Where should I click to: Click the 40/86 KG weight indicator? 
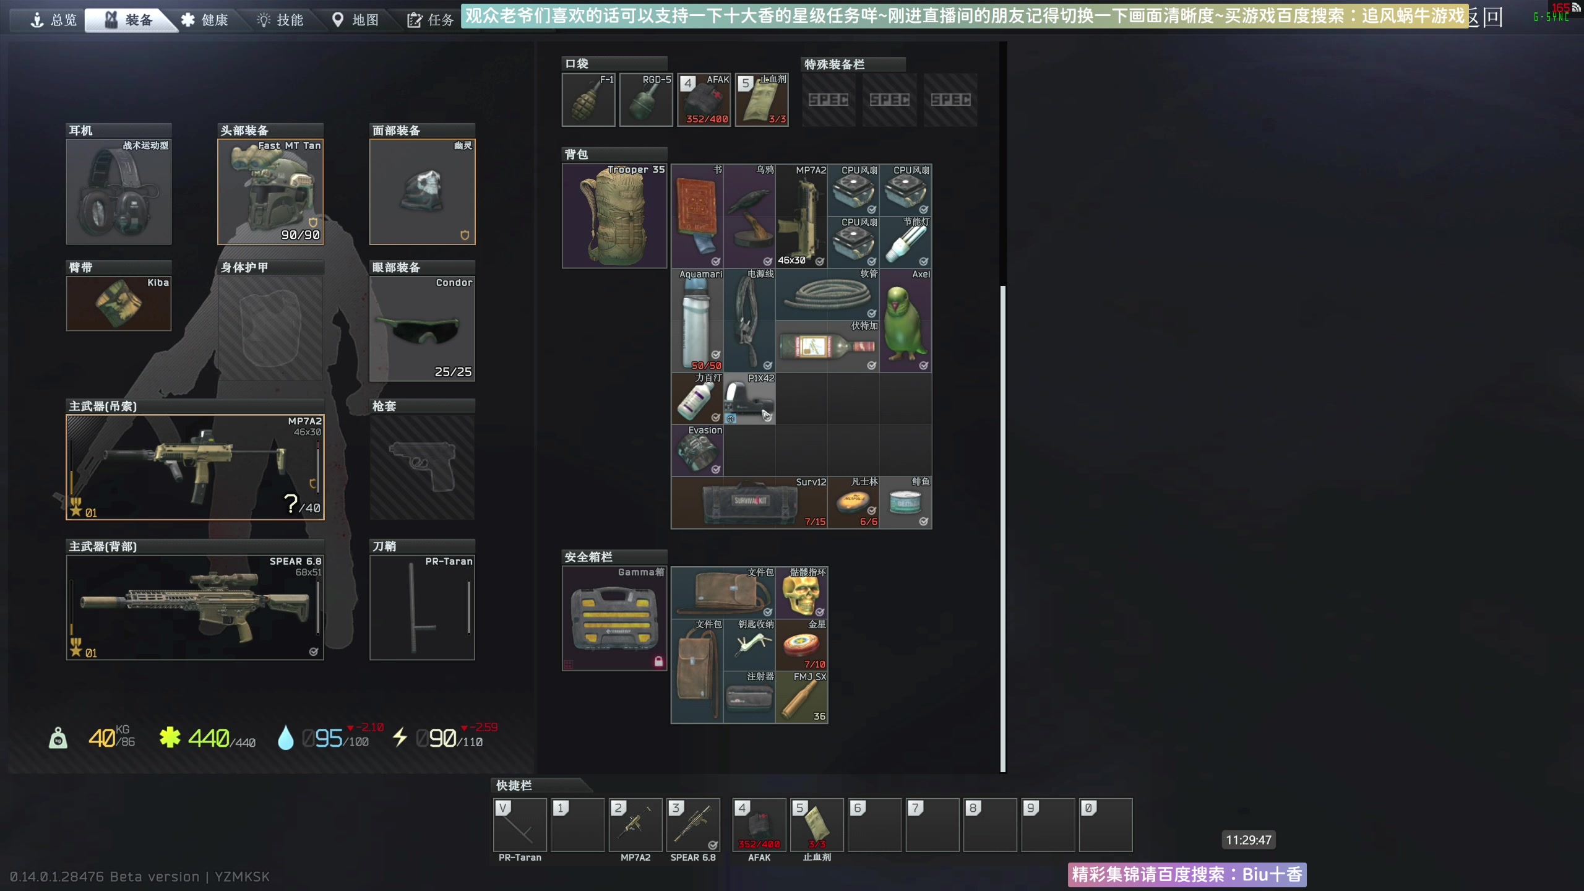[112, 737]
